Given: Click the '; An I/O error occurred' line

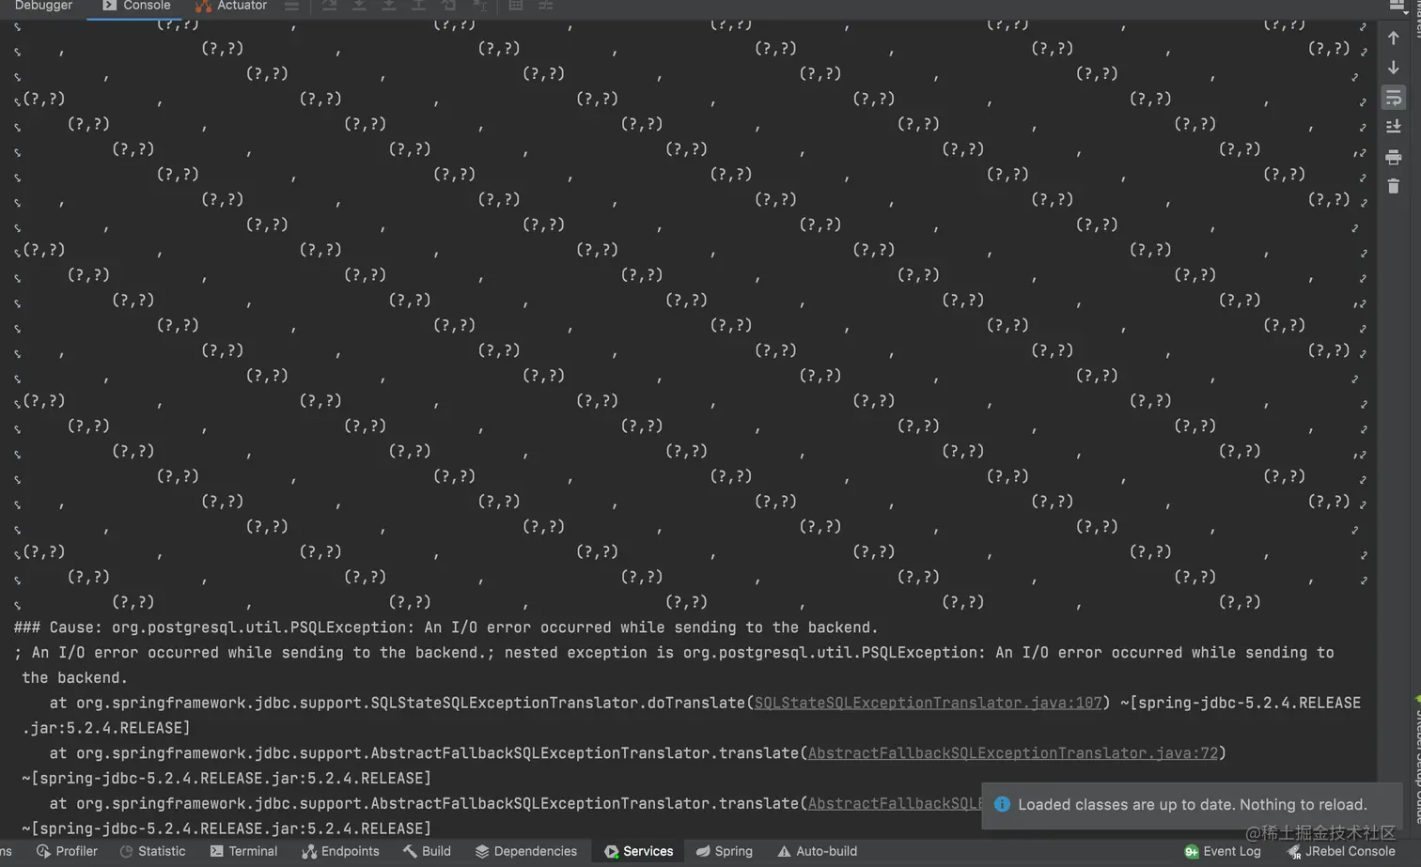Looking at the screenshot, I should tap(674, 653).
